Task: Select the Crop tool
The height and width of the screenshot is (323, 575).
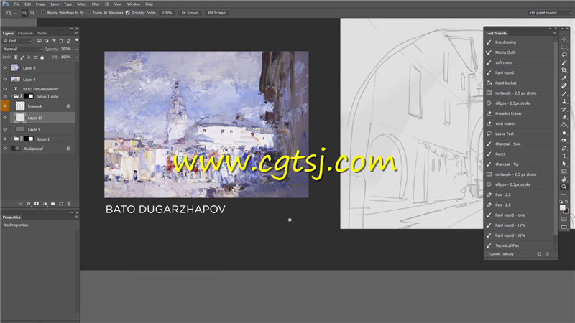Action: click(564, 70)
